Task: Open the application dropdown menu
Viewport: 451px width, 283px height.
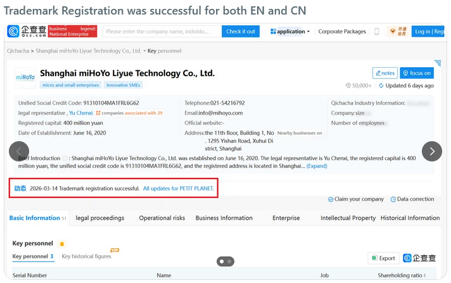Action: coord(290,32)
